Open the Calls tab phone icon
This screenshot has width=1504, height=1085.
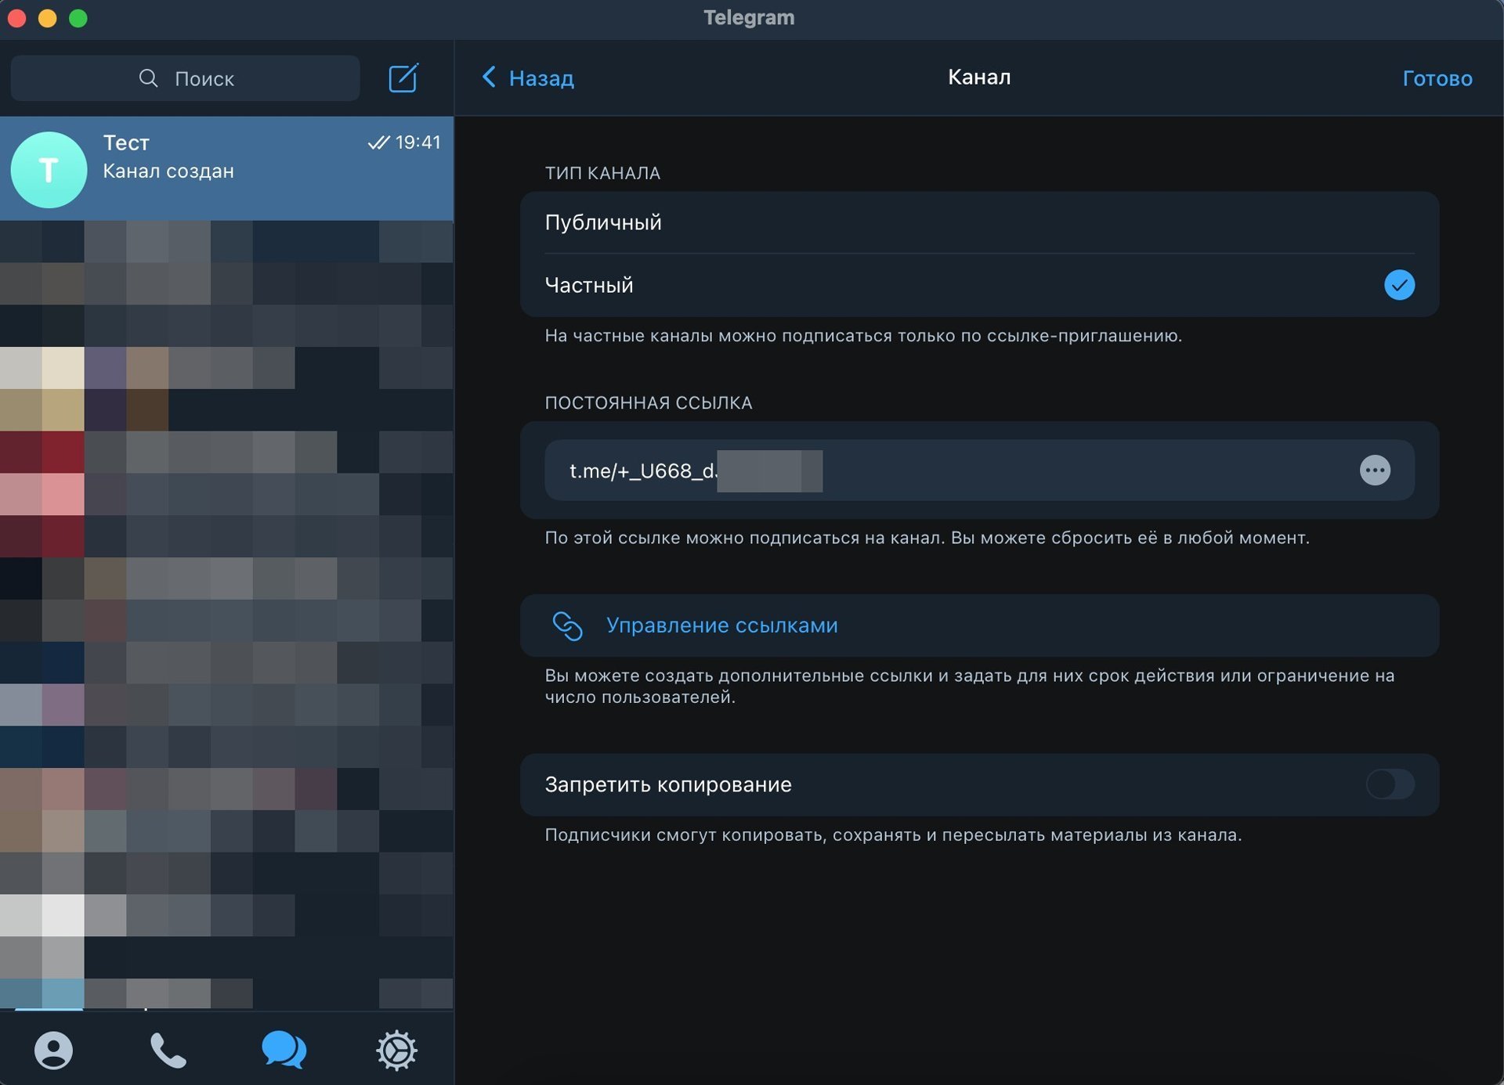tap(168, 1050)
